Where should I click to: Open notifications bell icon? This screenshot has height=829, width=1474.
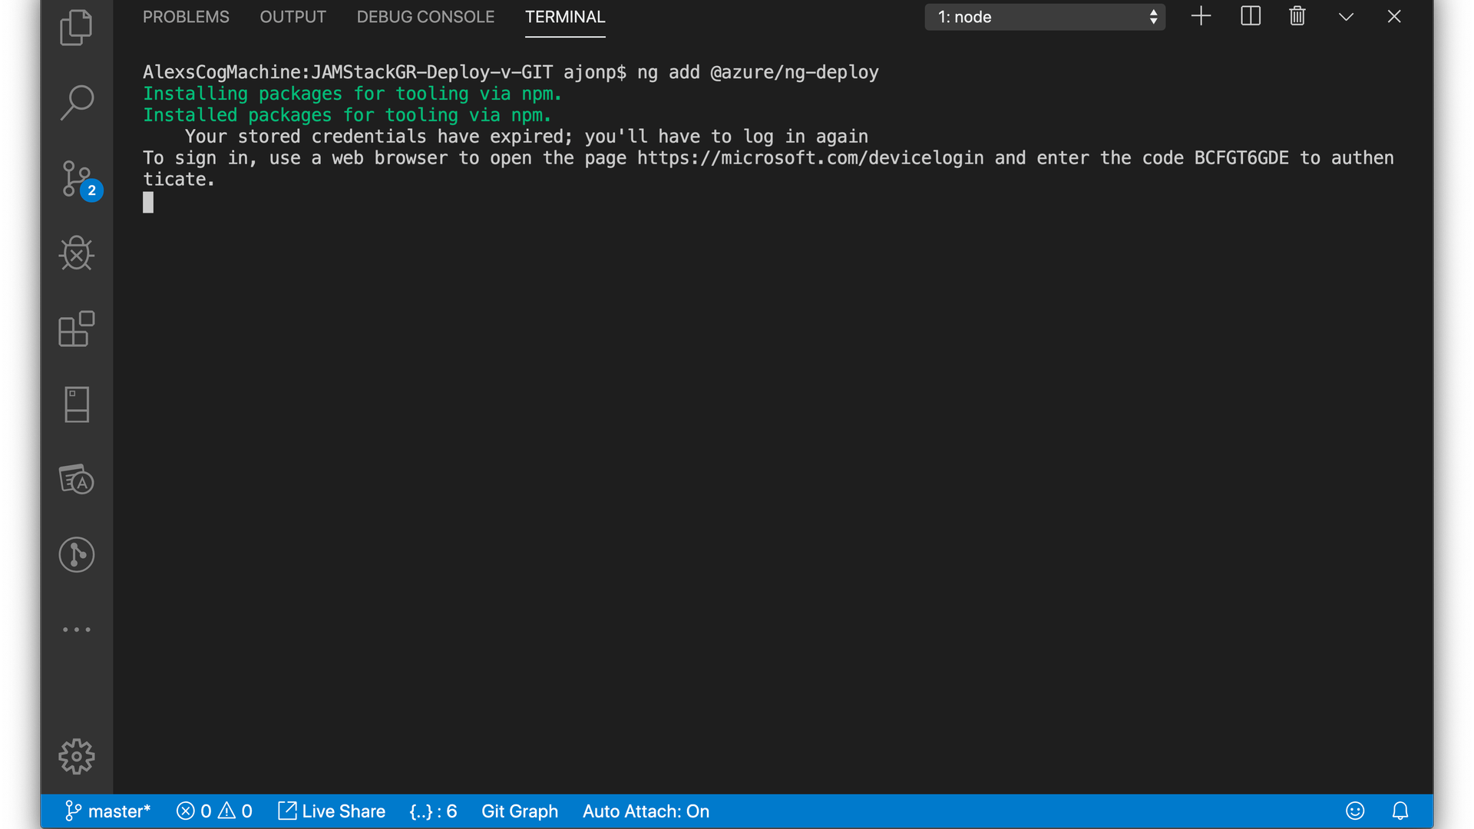pos(1400,811)
